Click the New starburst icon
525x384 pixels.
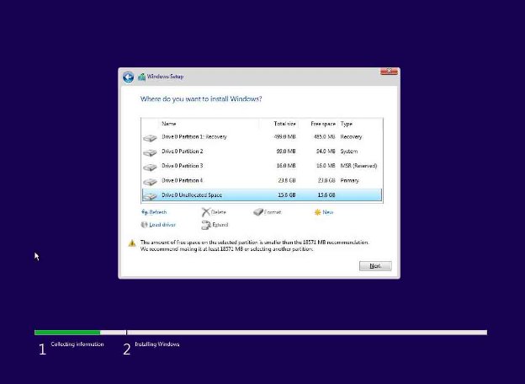click(x=317, y=212)
